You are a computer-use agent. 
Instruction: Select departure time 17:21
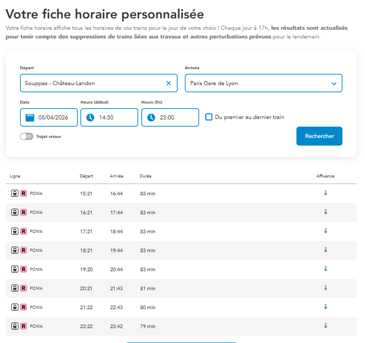point(86,232)
